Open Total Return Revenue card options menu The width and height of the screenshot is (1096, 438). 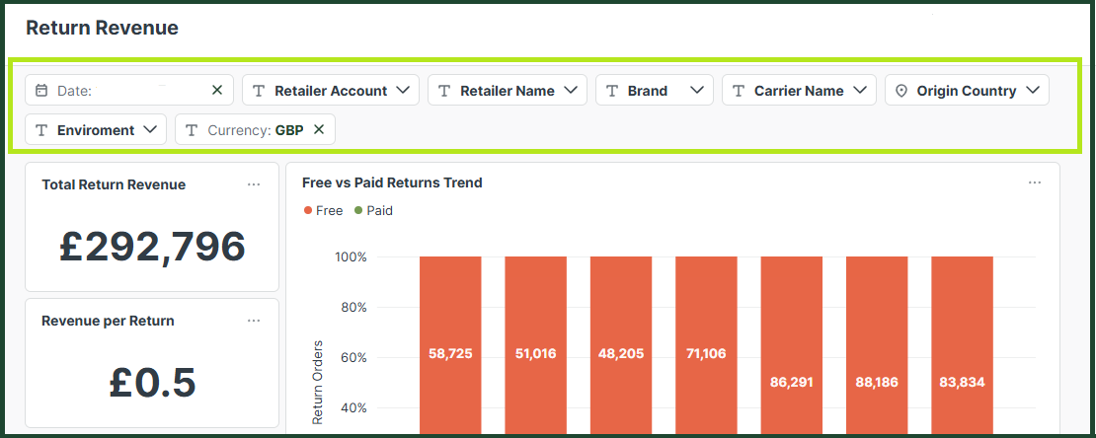point(254,184)
